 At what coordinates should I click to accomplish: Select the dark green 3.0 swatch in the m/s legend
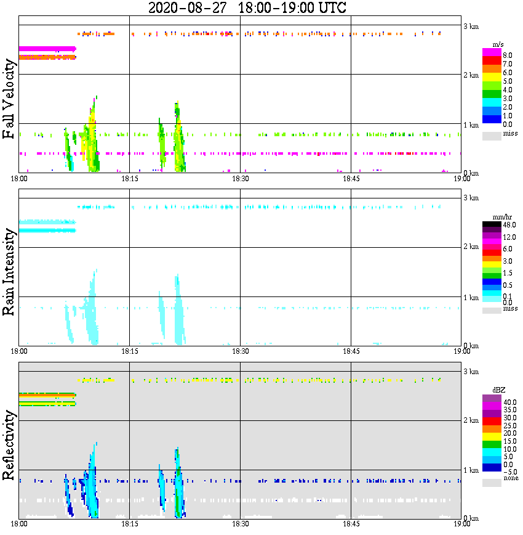coord(492,95)
